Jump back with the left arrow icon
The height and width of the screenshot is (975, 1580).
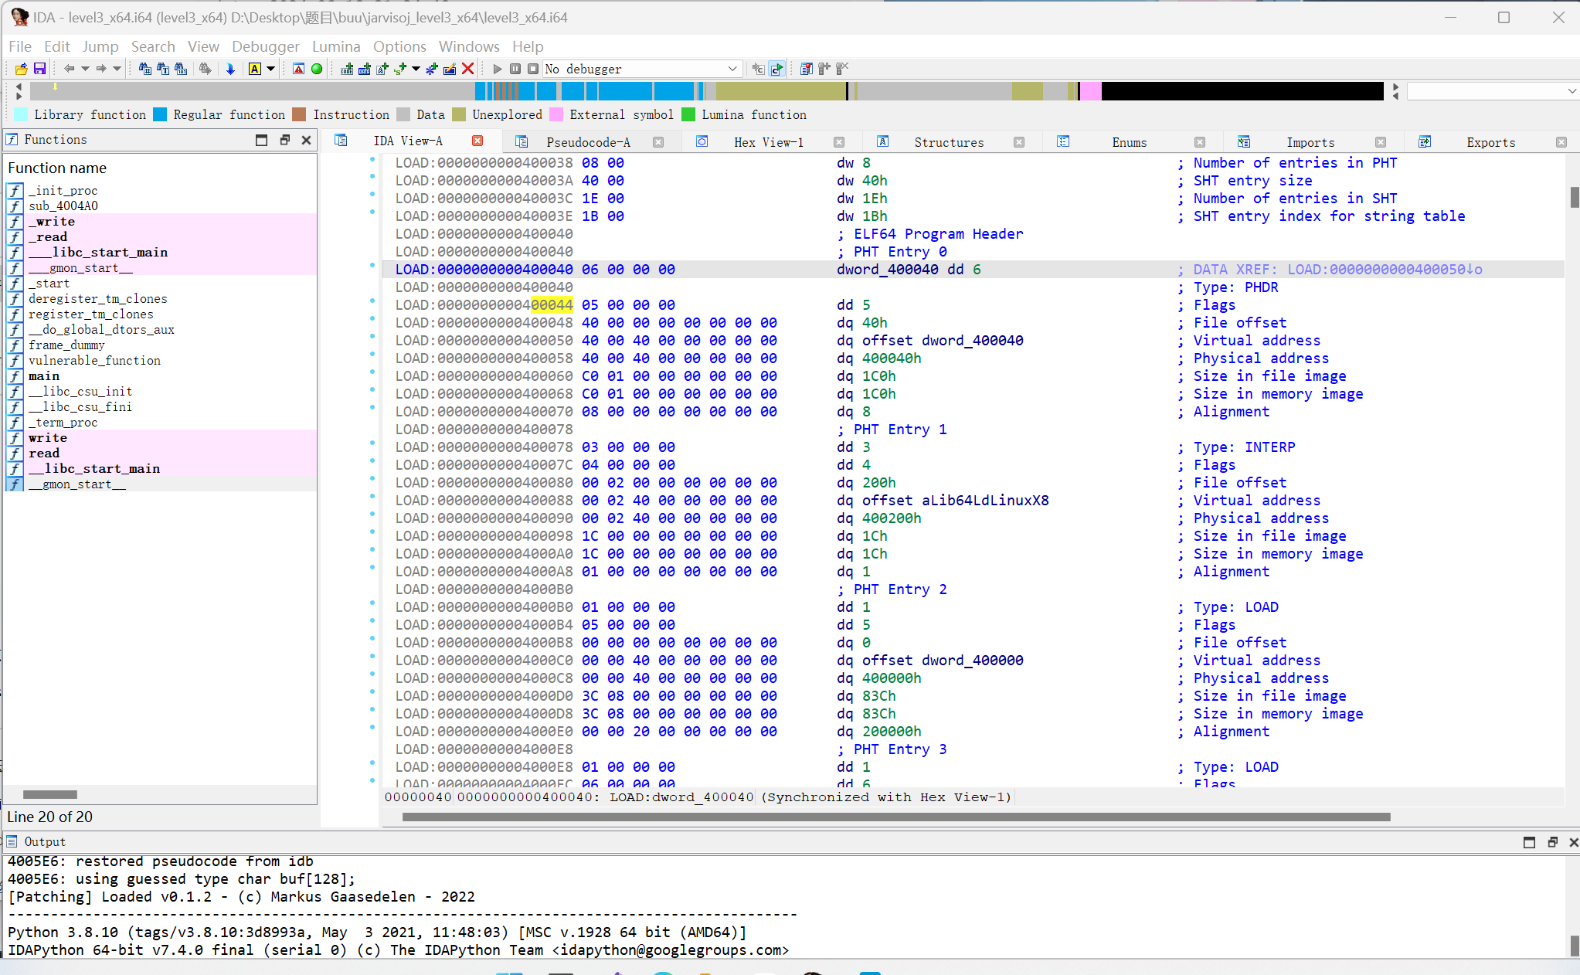pyautogui.click(x=69, y=69)
